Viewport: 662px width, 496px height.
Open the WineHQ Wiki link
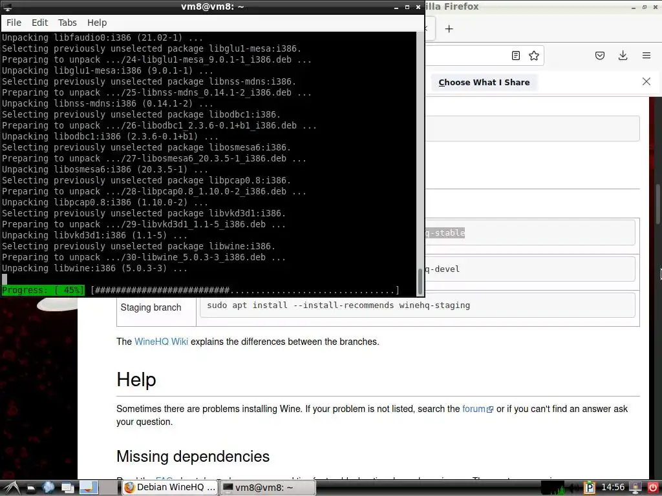pyautogui.click(x=161, y=342)
